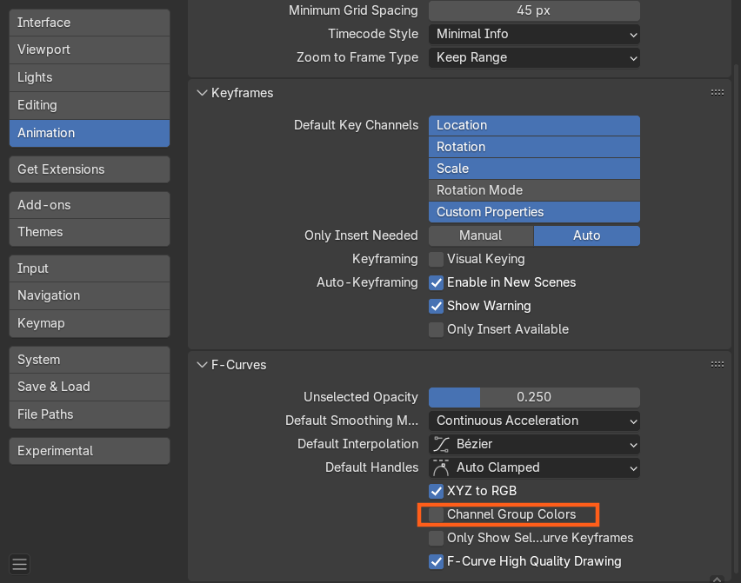Enable the Channel Group Colors checkbox
This screenshot has height=583, width=741.
tap(437, 514)
